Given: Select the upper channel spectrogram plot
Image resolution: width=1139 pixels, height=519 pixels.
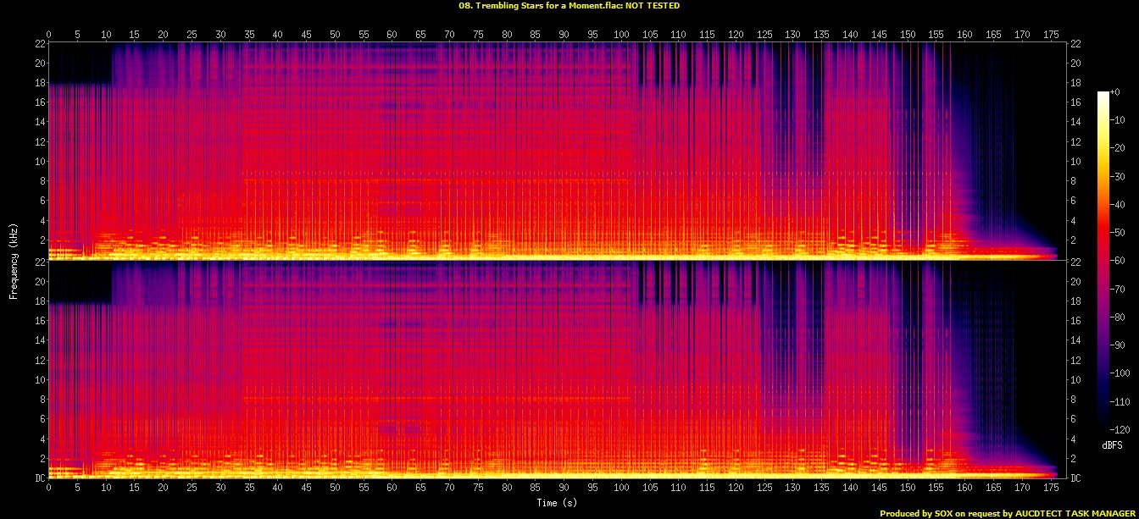Looking at the screenshot, I should (557, 150).
